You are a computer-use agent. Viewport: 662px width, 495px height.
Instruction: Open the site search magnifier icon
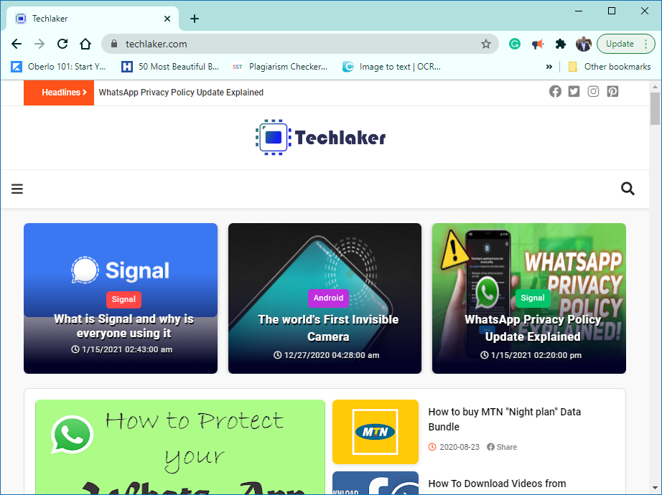(x=628, y=189)
